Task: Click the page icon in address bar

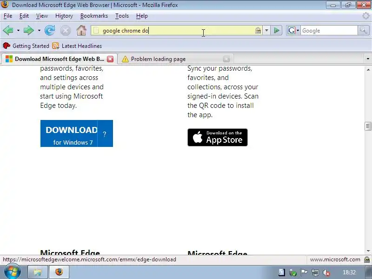Action: pos(96,31)
